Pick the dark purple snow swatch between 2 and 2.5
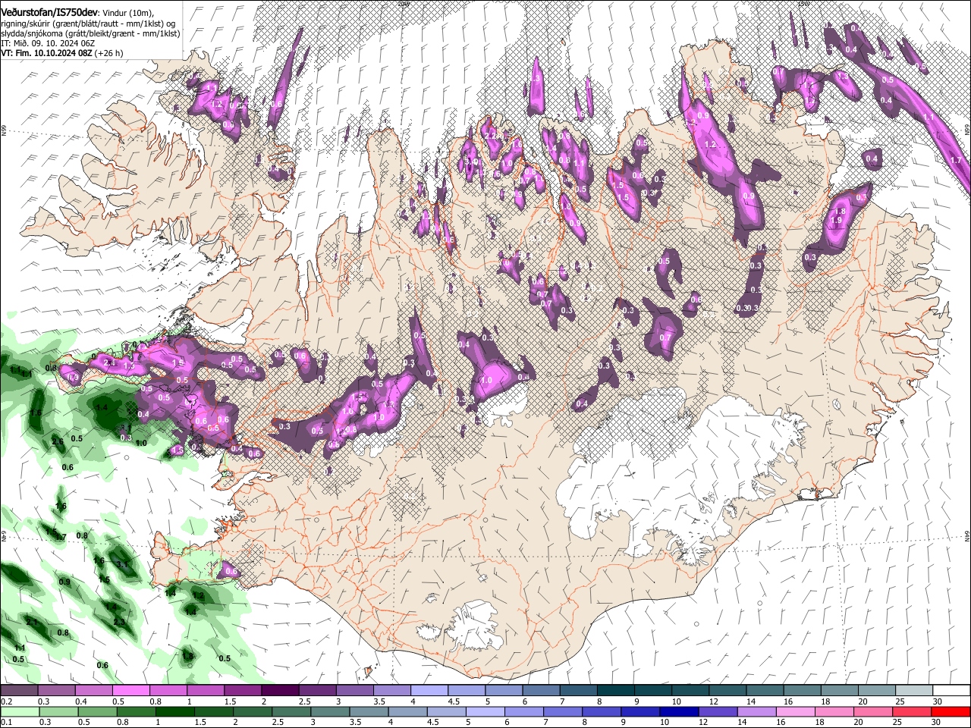Screen dimensions: 971x728 point(279,691)
